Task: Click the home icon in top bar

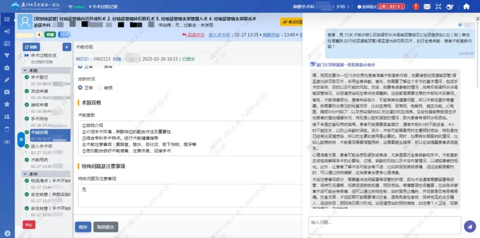Action: click(x=466, y=7)
